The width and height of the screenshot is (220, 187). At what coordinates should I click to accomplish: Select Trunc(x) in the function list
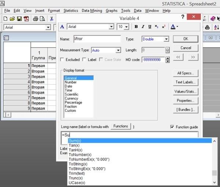(x=140, y=178)
